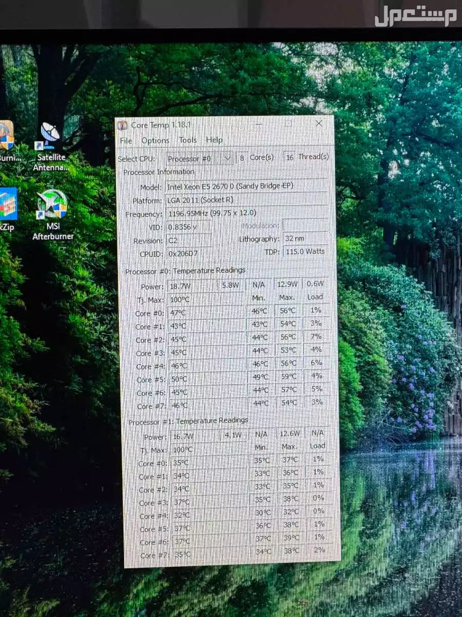The width and height of the screenshot is (462, 617).
Task: Click Processor #0 Core #5 max temperature 59°C
Action: tap(288, 377)
